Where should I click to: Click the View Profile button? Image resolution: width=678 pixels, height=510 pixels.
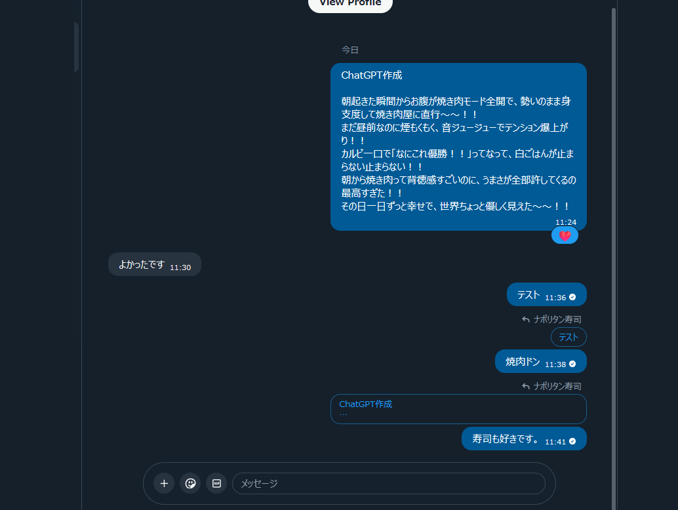[x=350, y=3]
